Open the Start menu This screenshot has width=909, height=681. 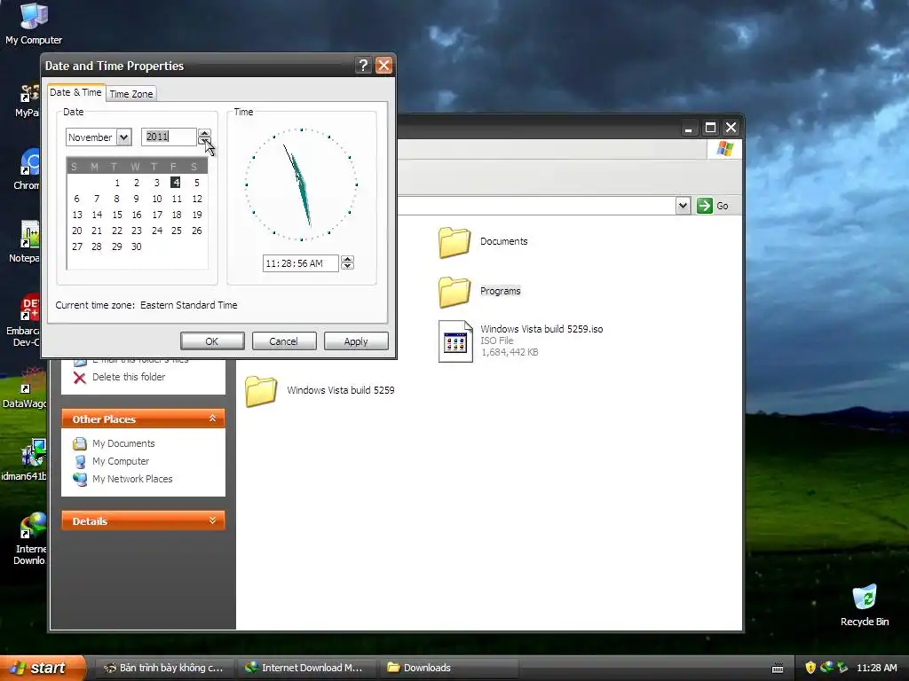[x=43, y=668]
